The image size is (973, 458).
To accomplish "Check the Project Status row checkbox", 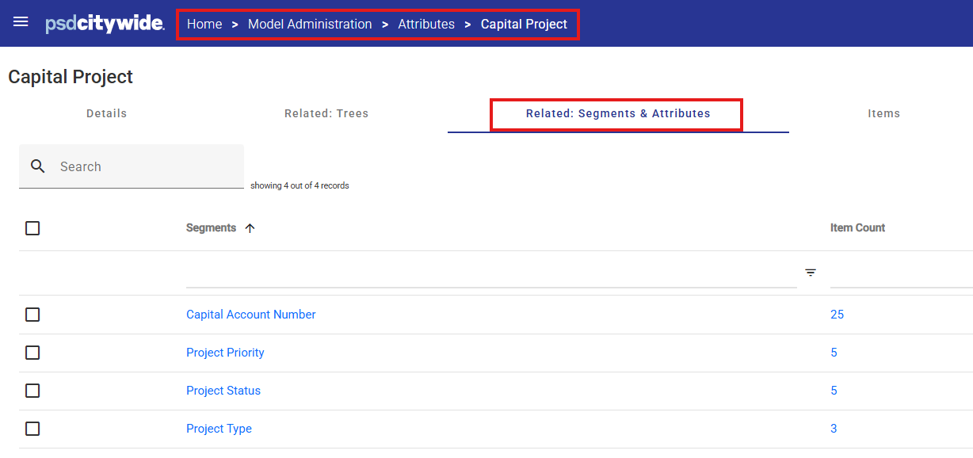I will coord(32,391).
